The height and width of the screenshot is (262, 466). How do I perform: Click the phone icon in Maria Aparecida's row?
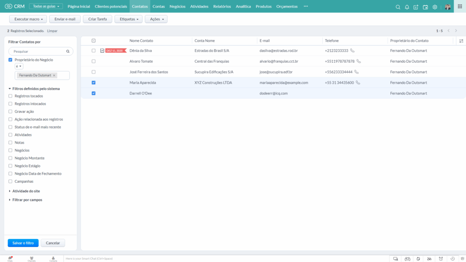coord(358,83)
